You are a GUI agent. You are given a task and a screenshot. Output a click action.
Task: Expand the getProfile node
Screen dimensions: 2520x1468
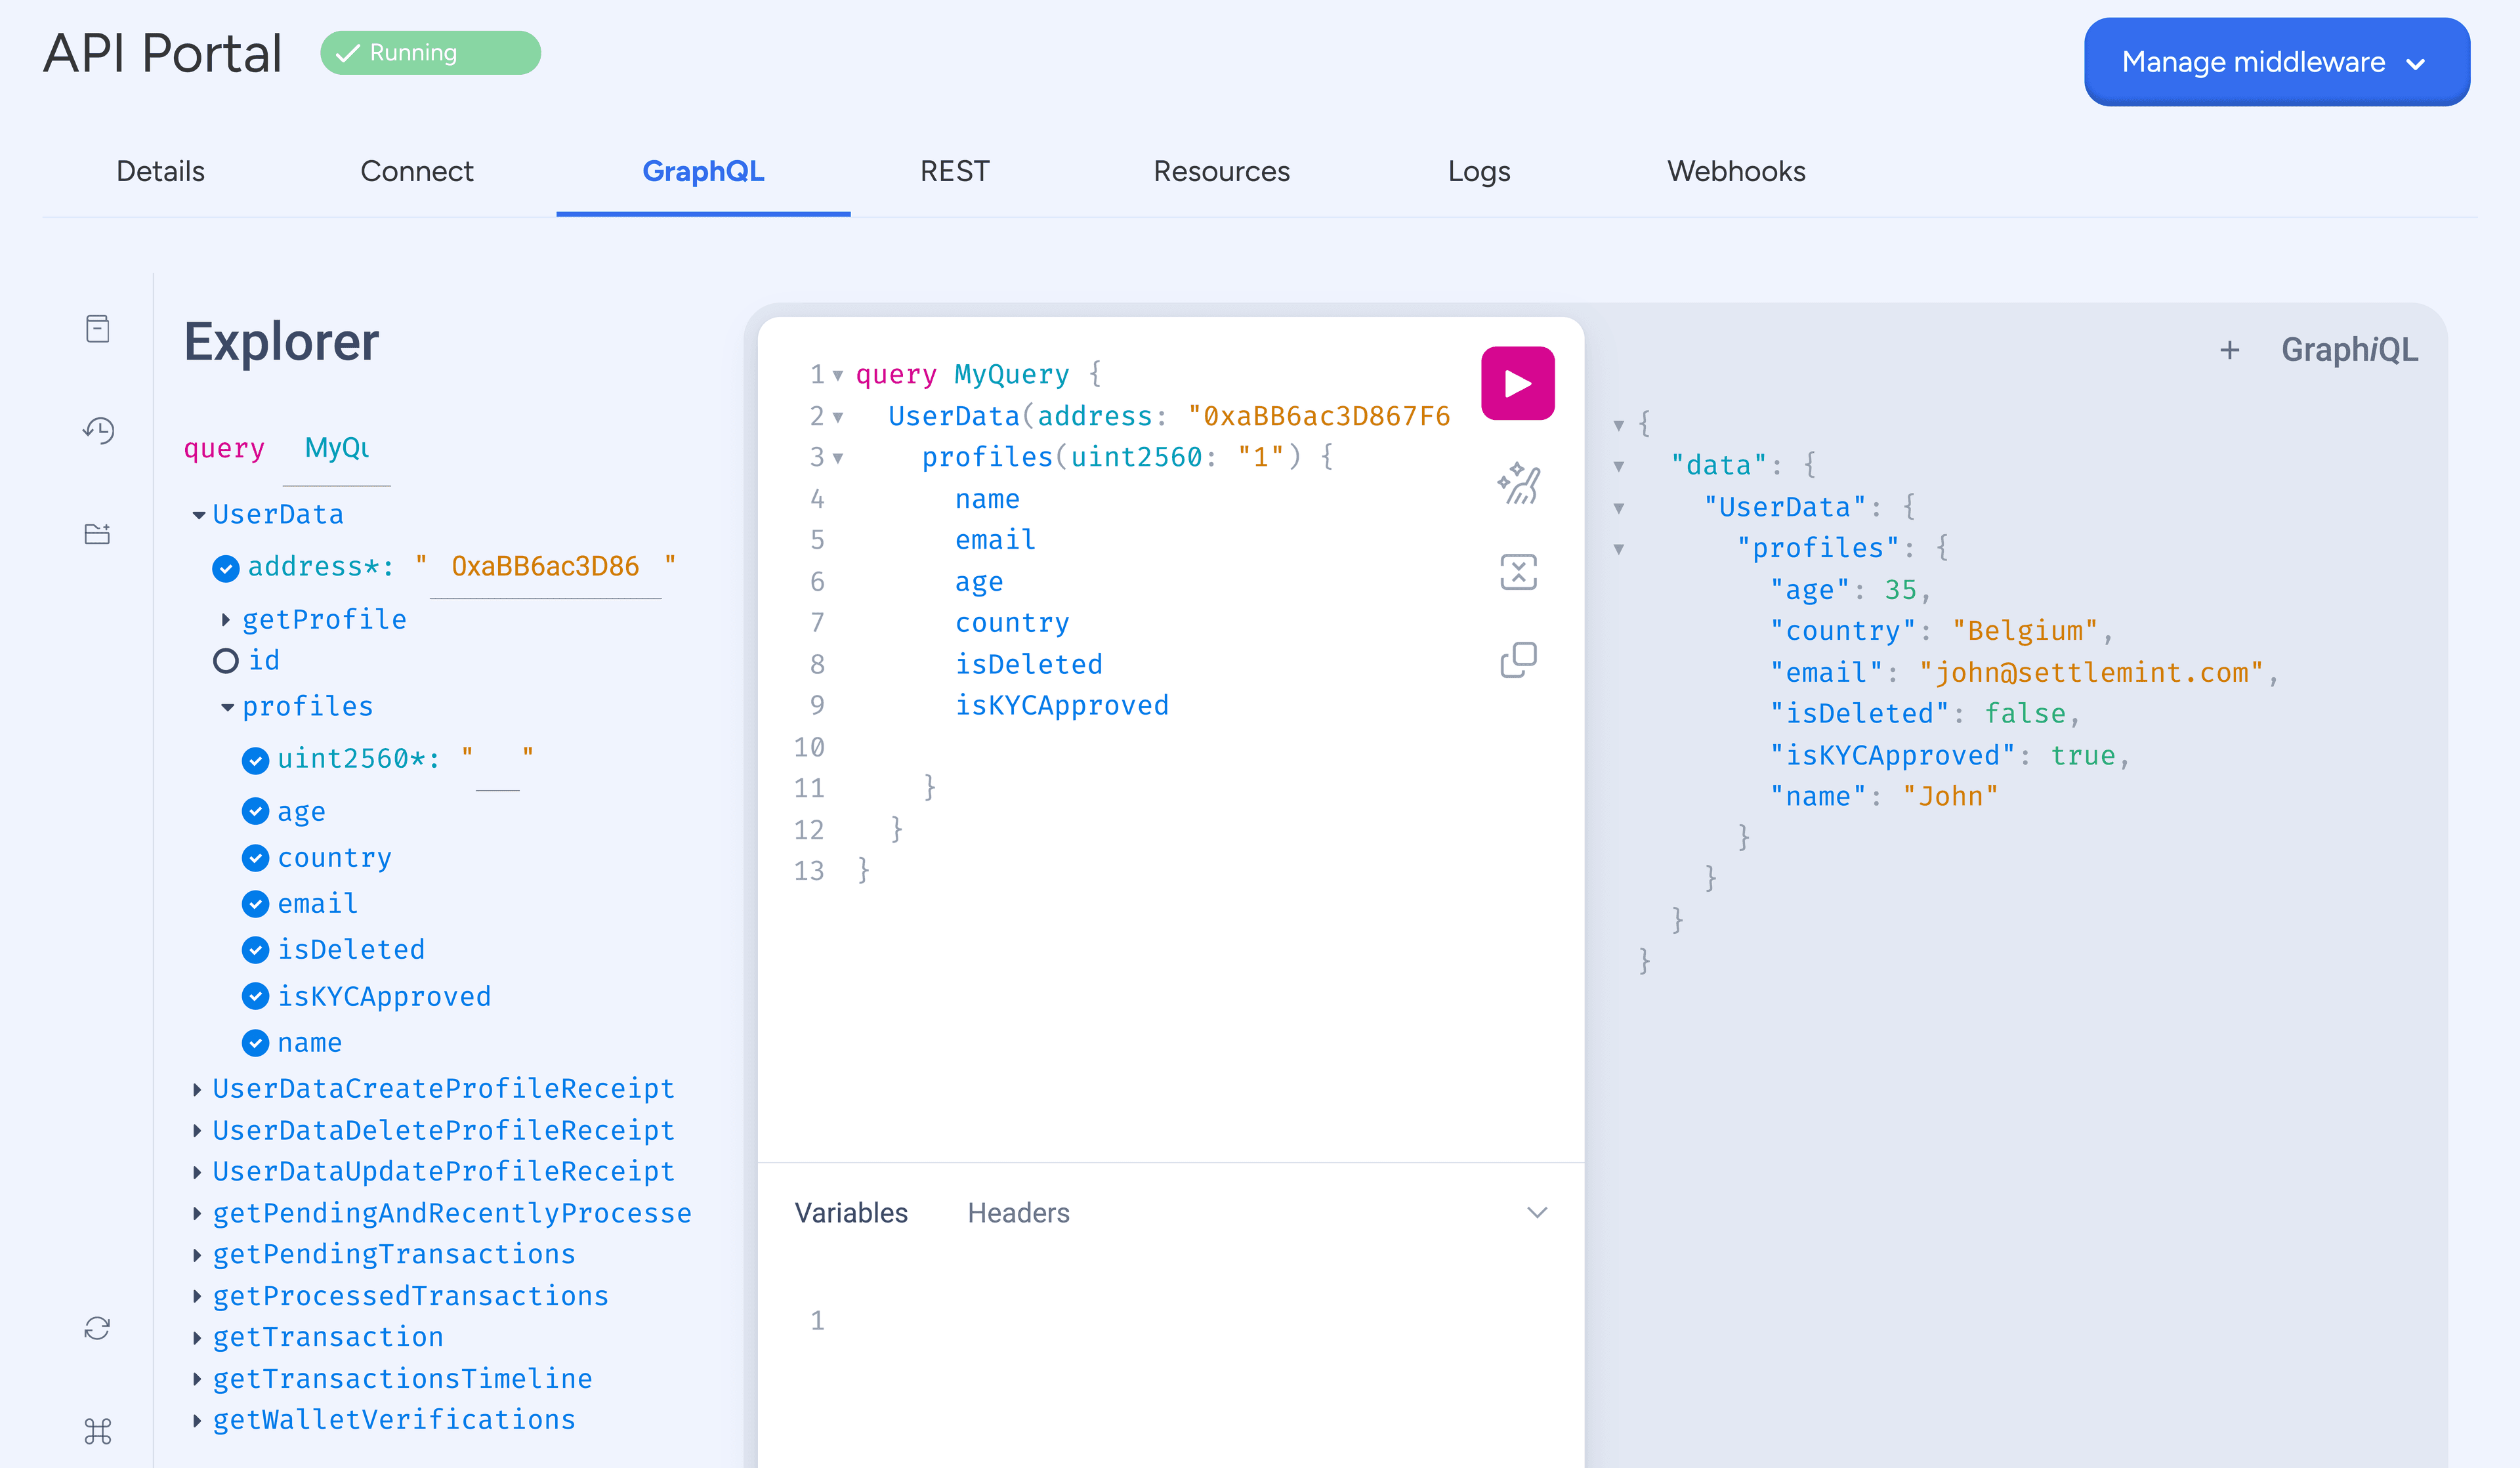click(226, 620)
